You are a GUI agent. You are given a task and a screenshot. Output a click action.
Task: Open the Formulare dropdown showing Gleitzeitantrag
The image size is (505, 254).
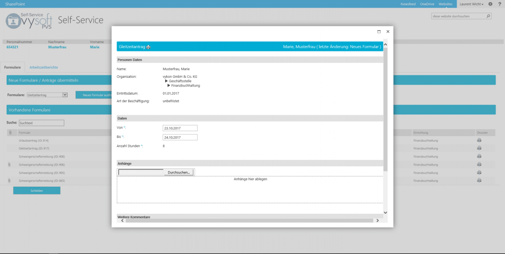coord(47,95)
